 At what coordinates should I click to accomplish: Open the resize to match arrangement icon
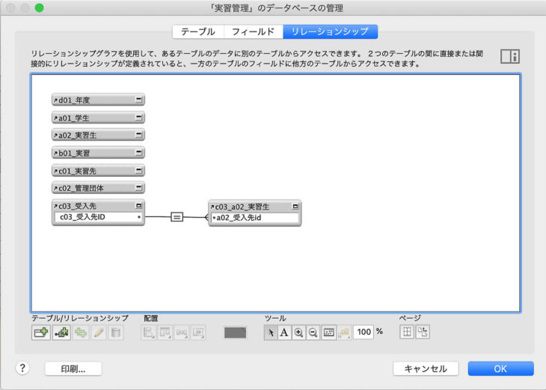[198, 332]
